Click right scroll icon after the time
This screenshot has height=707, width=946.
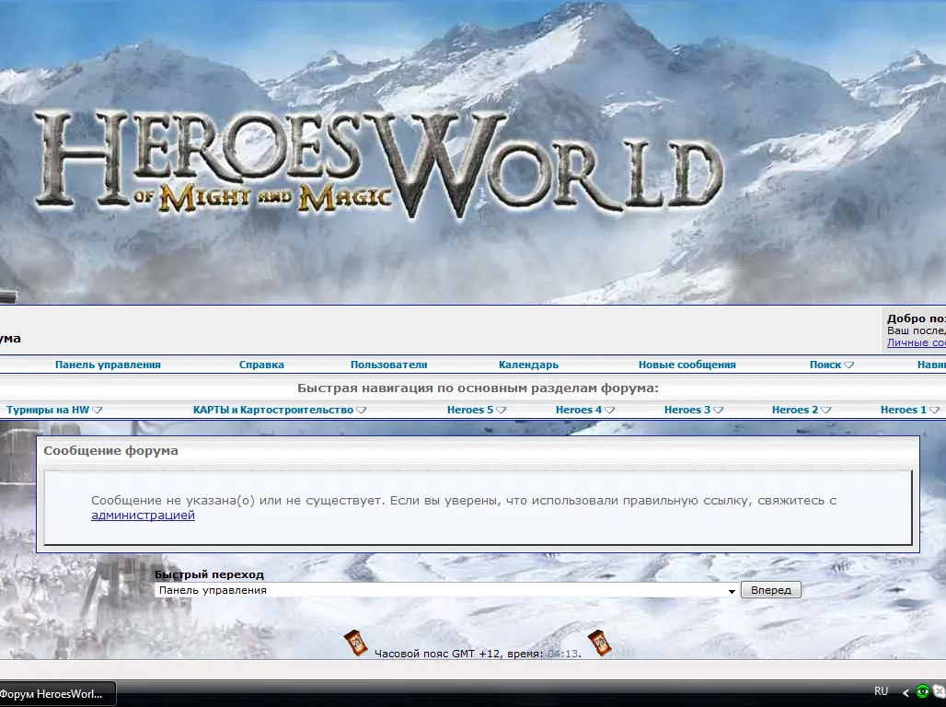600,643
